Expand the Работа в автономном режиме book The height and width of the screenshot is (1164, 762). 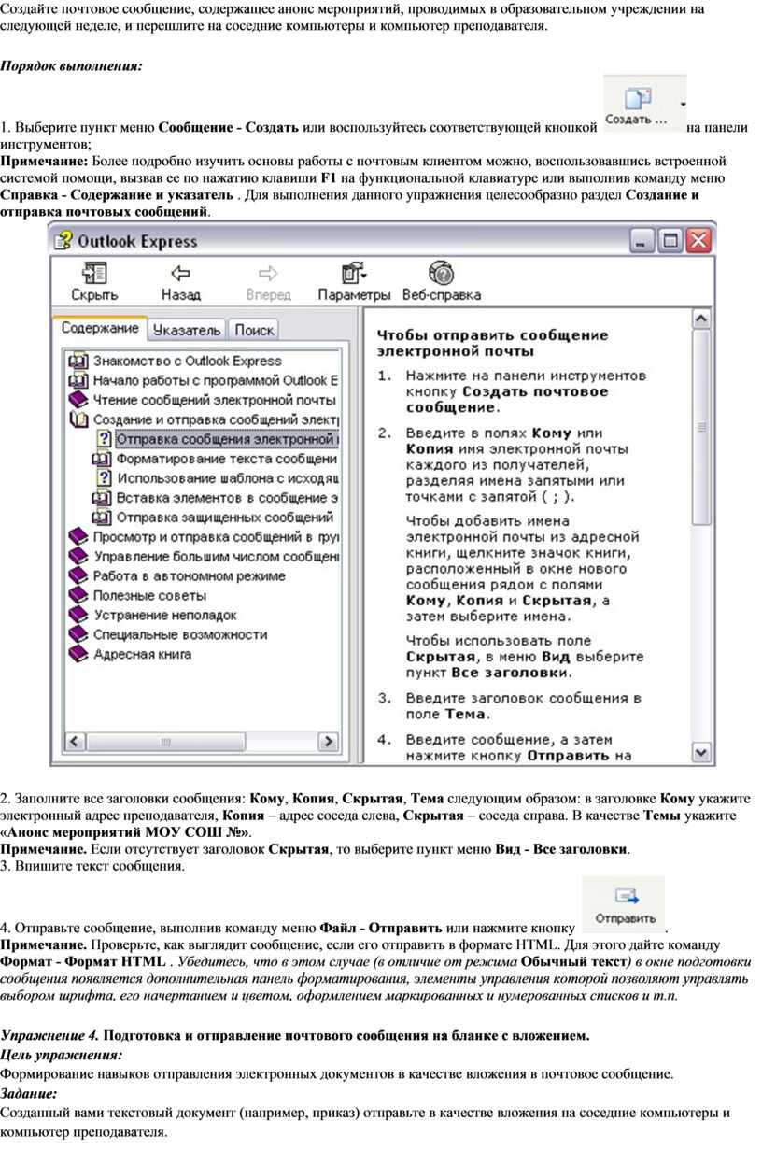(78, 576)
